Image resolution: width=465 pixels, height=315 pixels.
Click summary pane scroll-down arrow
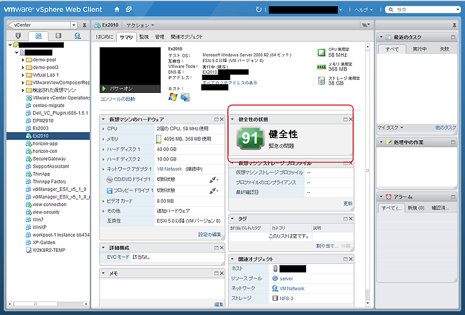[x=367, y=303]
